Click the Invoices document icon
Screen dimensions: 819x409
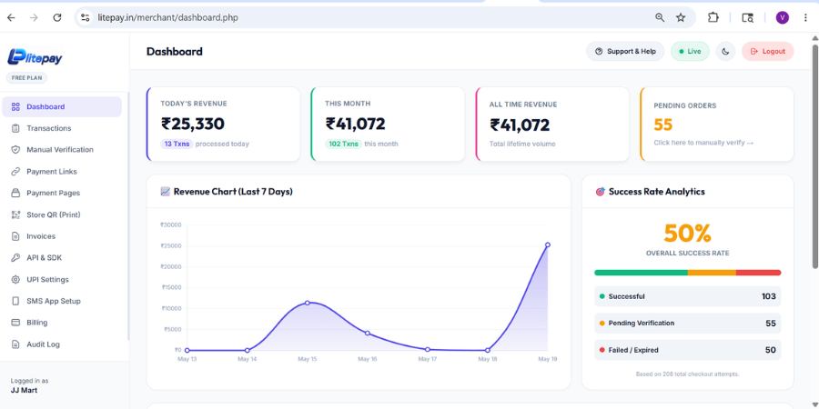(x=15, y=236)
